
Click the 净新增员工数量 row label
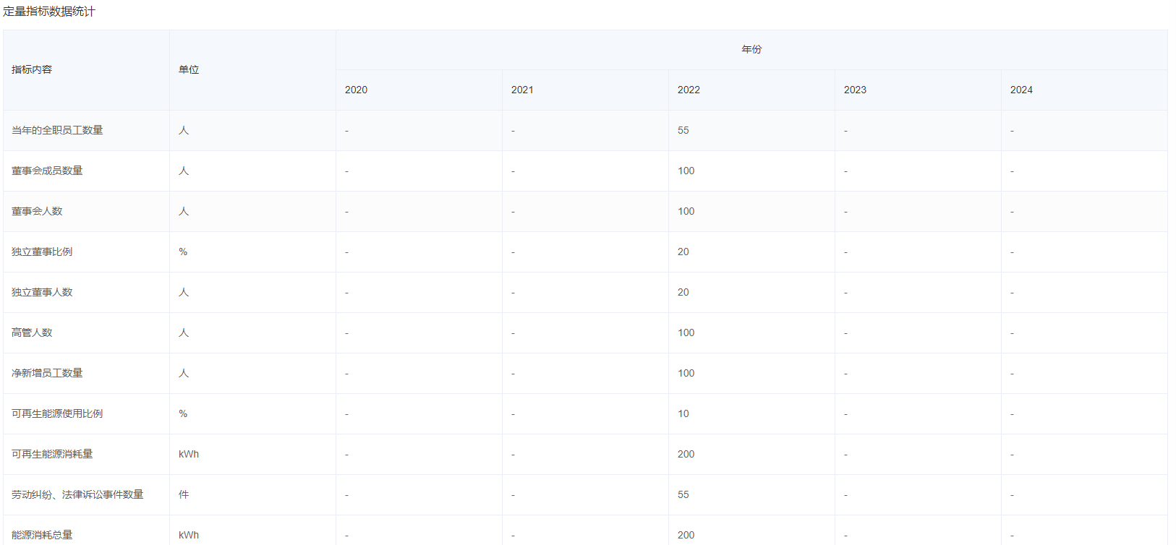pos(47,373)
